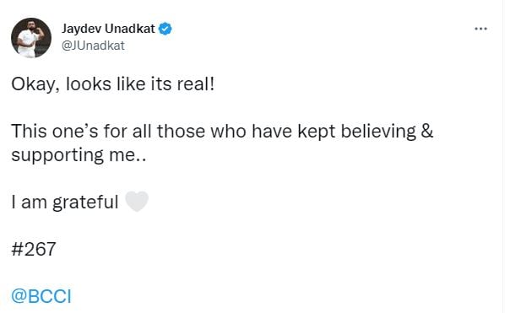Open the @BCCI mention link
The width and height of the screenshot is (505, 313).
41,296
